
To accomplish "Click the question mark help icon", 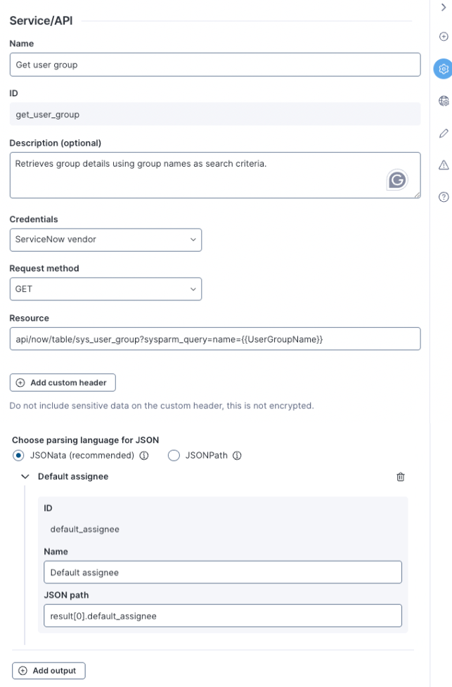I will tap(444, 197).
